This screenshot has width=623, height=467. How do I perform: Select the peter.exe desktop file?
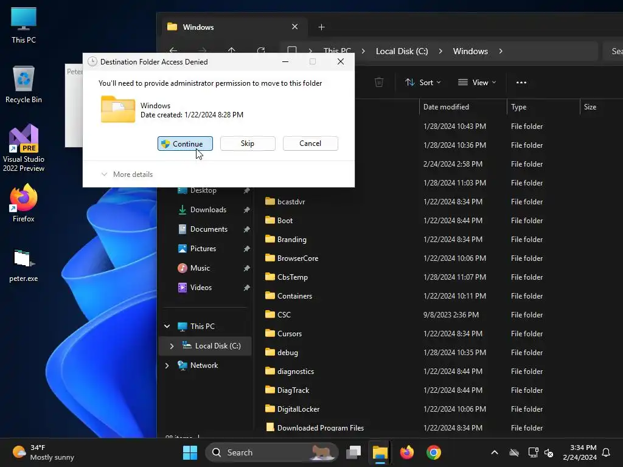coord(24,266)
